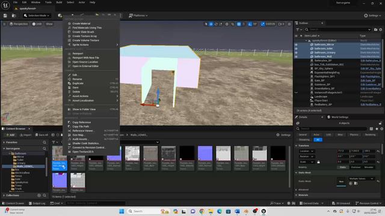
Task: Click Show in Folder View
Action: click(x=84, y=109)
